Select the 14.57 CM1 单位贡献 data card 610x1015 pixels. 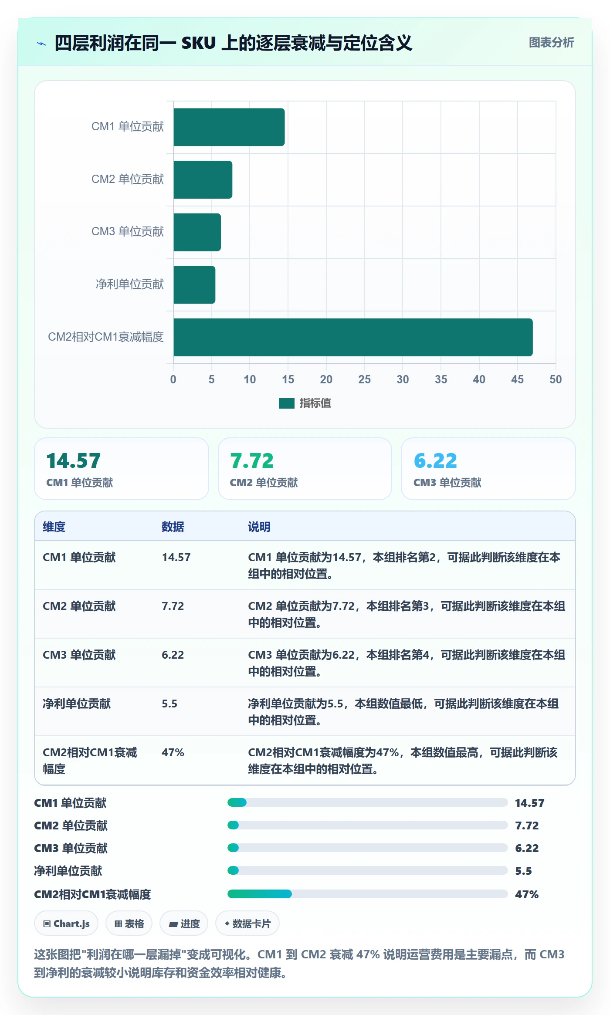click(x=122, y=469)
